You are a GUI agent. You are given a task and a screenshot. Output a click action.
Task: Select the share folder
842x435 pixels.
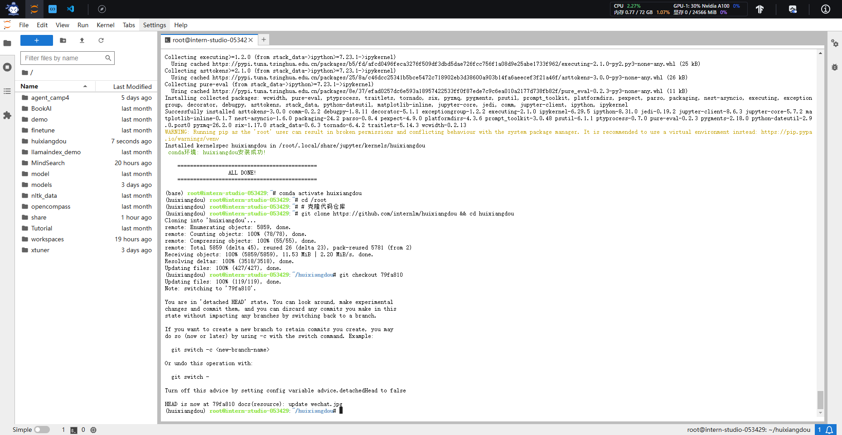point(86,217)
